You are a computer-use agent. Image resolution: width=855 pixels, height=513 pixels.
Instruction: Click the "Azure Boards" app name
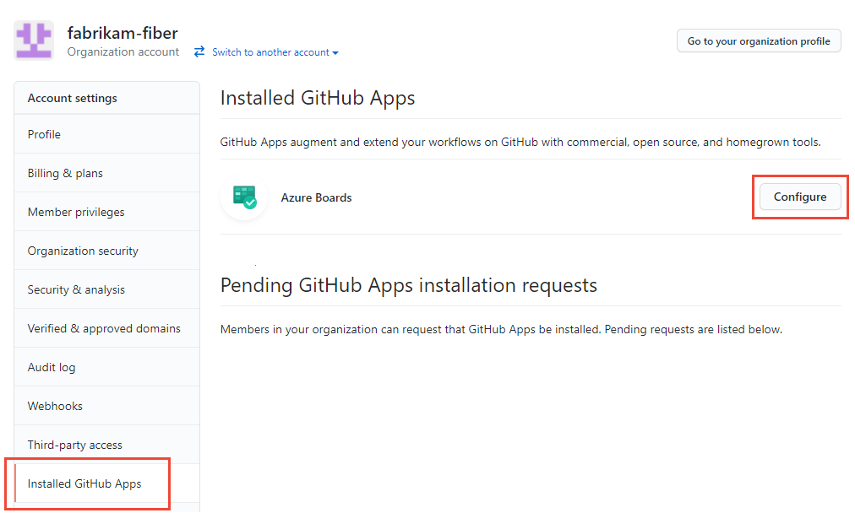coord(316,197)
